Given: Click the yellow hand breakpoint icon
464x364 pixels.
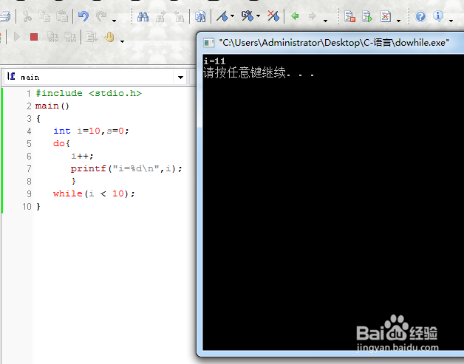Looking at the screenshot, I should coord(109,37).
